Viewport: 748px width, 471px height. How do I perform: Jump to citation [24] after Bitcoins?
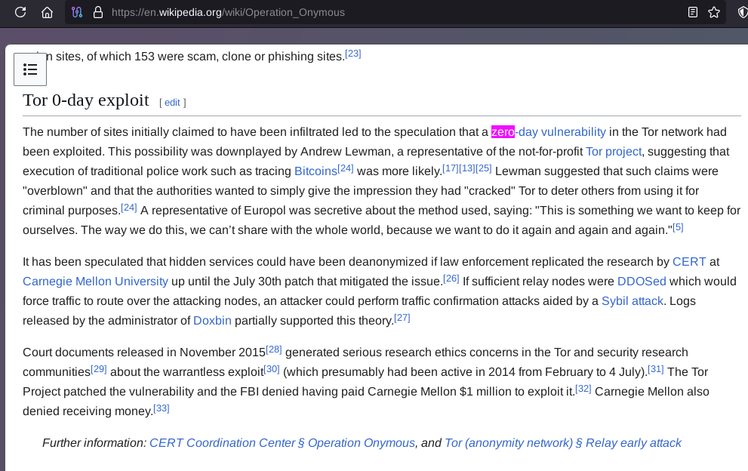point(346,168)
